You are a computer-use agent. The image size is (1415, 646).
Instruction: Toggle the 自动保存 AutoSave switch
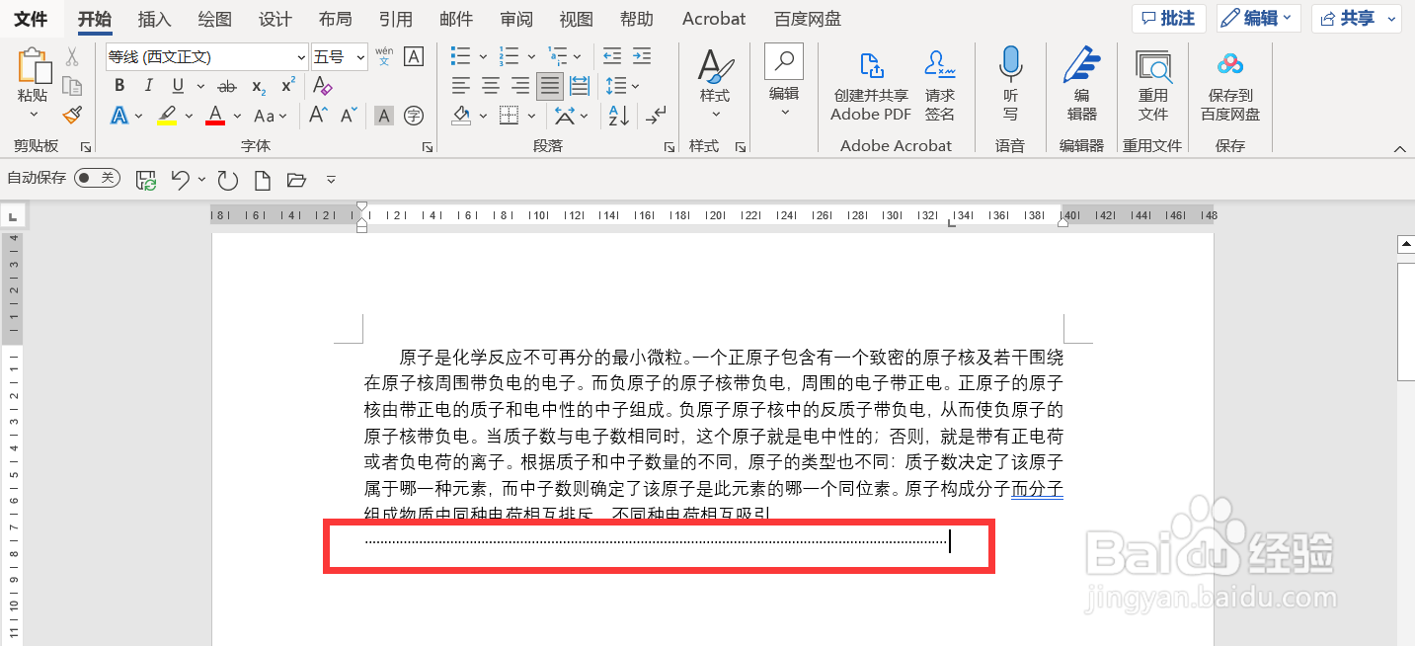[97, 178]
